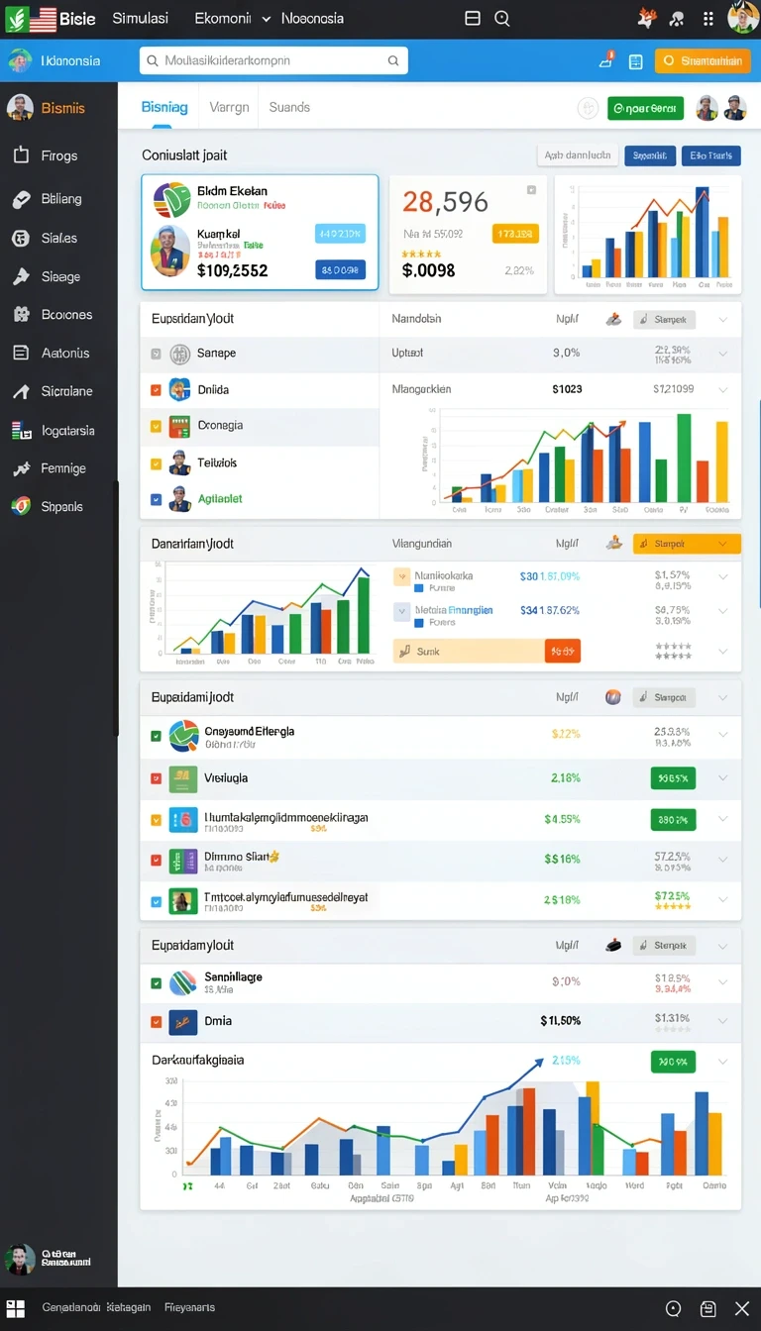Click the magnifier icon in top bar
The height and width of the screenshot is (1331, 761).
501,18
